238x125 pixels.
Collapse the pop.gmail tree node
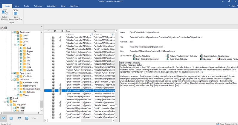pos(8,105)
